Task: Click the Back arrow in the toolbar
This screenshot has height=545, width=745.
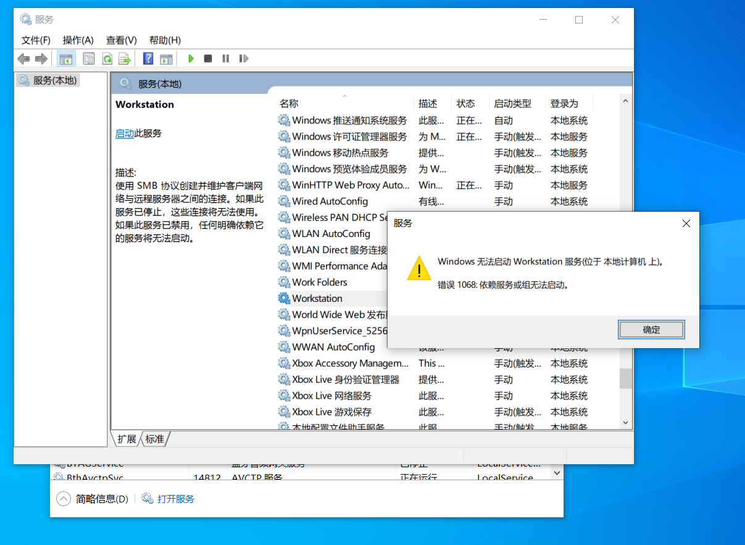Action: [23, 59]
